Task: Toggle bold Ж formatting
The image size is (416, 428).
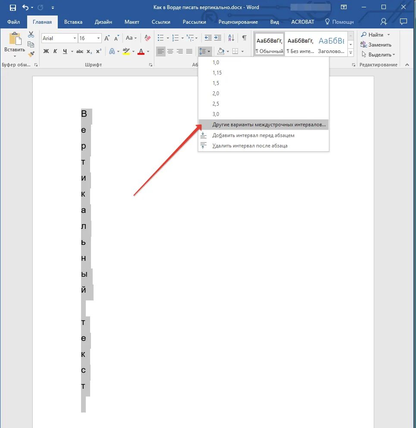Action: tap(46, 51)
